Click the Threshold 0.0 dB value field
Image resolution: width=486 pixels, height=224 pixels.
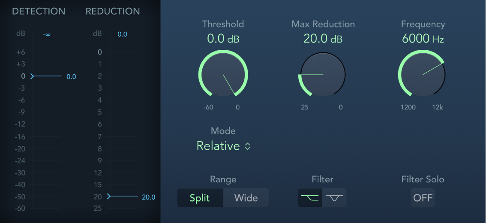click(x=223, y=39)
